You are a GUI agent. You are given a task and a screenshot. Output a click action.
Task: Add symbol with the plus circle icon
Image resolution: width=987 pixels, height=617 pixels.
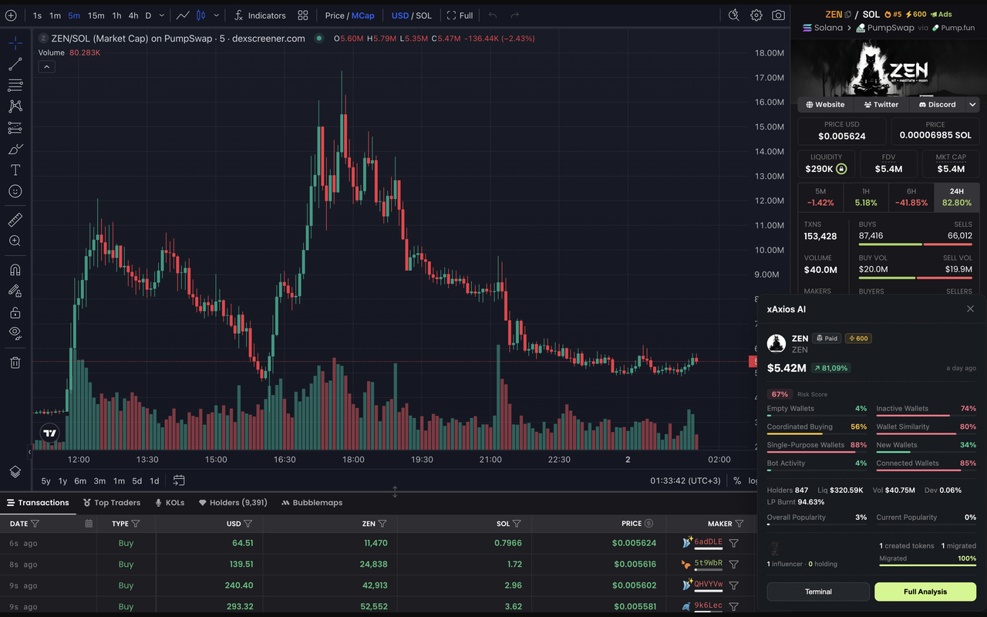(x=11, y=15)
